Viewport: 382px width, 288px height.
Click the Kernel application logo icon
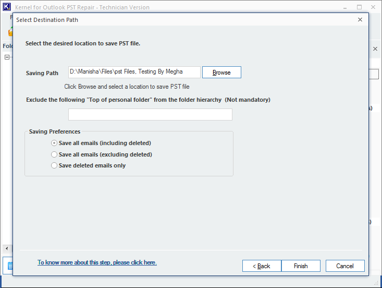[7, 7]
